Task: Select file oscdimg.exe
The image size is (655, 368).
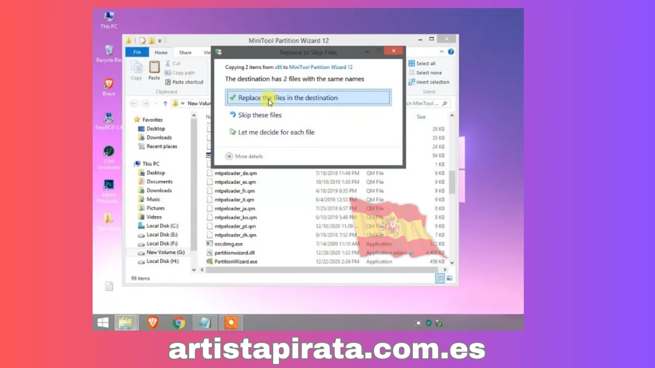Action: pyautogui.click(x=225, y=244)
